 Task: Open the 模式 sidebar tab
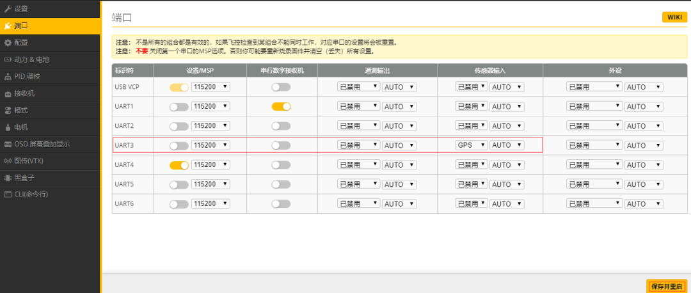click(21, 110)
